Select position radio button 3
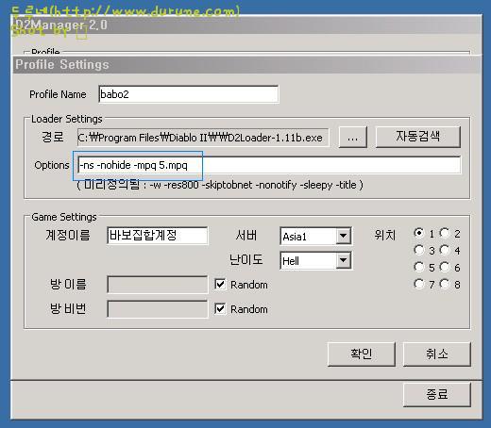The height and width of the screenshot is (428, 491). pos(419,250)
